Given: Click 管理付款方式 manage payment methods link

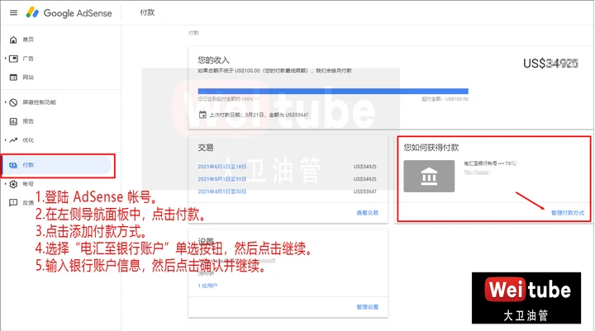Looking at the screenshot, I should [x=568, y=213].
